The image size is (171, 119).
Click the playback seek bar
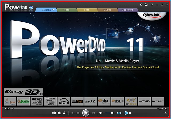point(85,109)
